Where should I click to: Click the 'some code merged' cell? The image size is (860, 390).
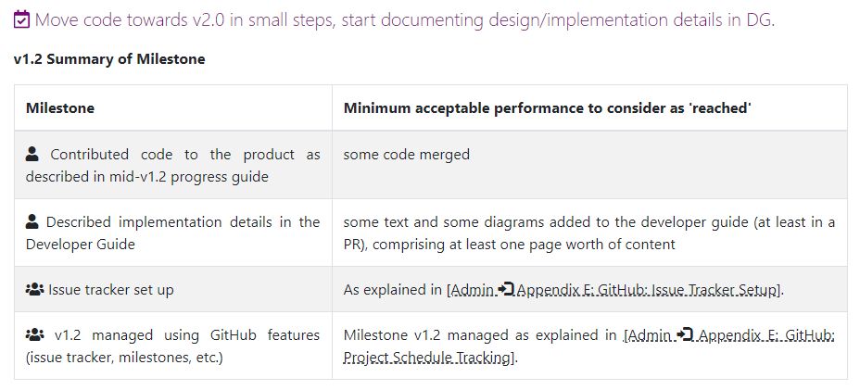[406, 155]
